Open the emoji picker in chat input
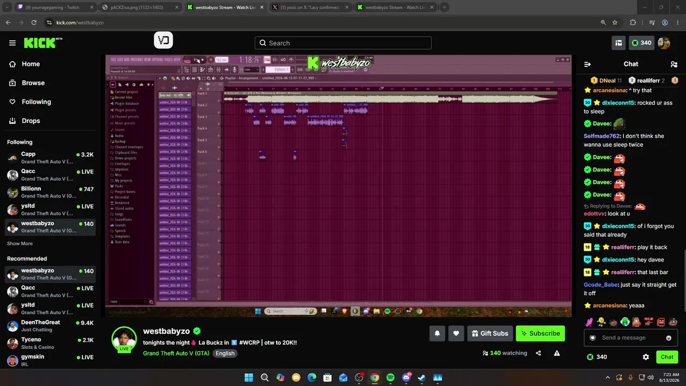The width and height of the screenshot is (686, 386). [669, 338]
